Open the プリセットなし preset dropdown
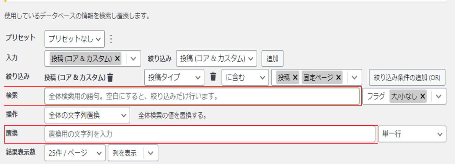 click(75, 39)
